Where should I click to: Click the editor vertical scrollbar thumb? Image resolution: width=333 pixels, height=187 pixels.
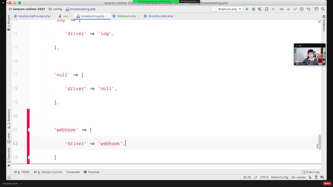click(320, 142)
